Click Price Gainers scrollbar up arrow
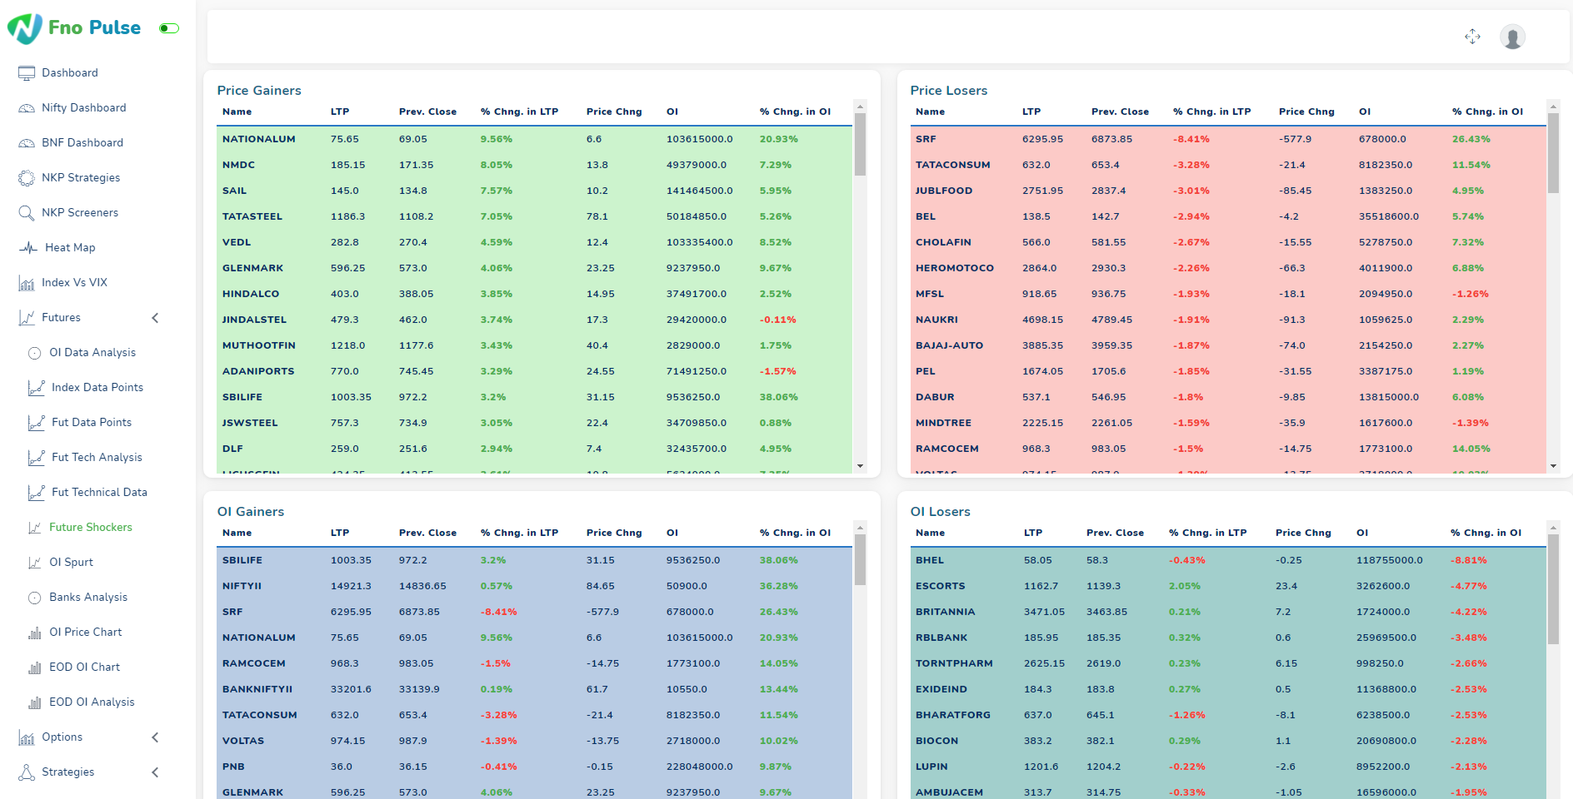Viewport: 1573px width, 799px height. [x=860, y=107]
